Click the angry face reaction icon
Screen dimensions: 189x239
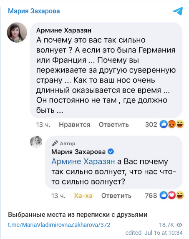pos(171,124)
